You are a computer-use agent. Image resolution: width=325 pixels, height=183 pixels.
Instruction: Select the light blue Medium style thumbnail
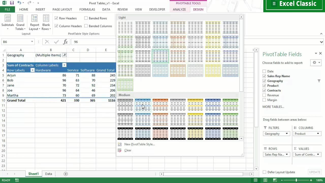pos(143,105)
